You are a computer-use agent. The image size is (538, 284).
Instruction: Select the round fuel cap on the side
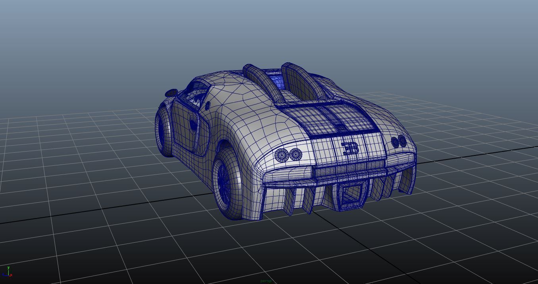click(208, 106)
